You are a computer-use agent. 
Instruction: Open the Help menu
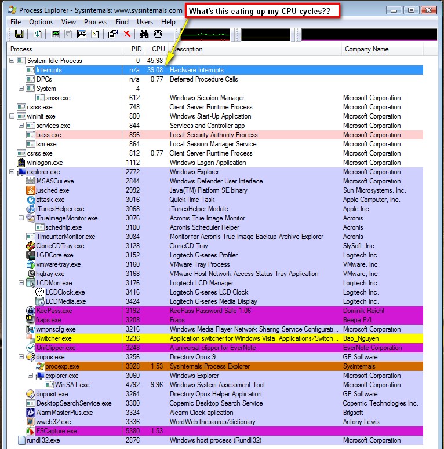coord(168,22)
